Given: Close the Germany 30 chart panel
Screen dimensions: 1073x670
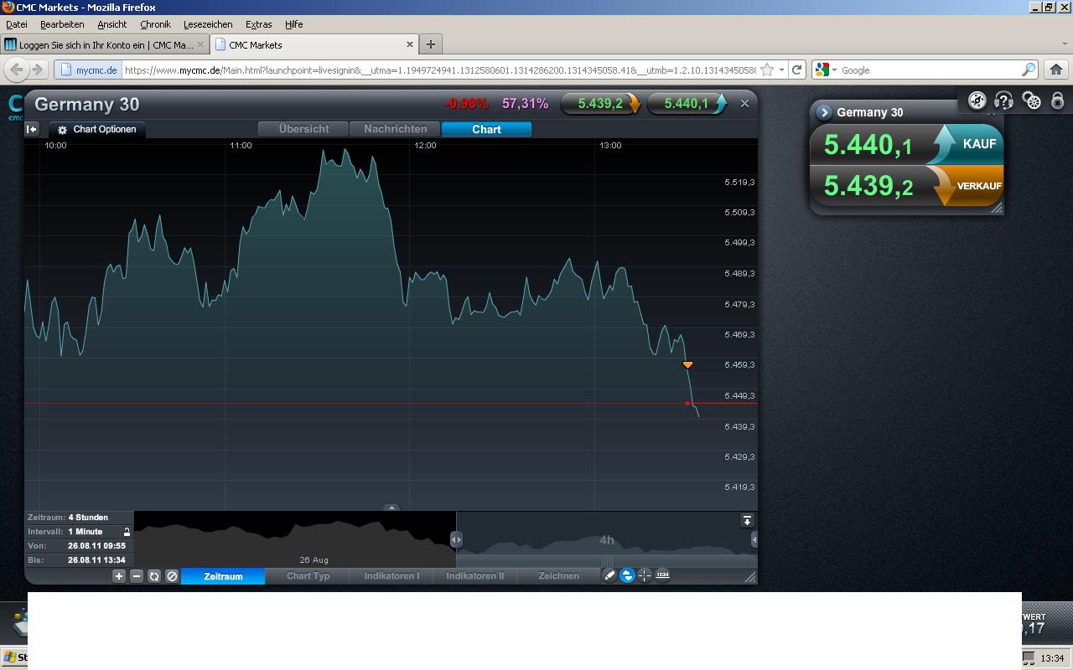Looking at the screenshot, I should pyautogui.click(x=744, y=104).
